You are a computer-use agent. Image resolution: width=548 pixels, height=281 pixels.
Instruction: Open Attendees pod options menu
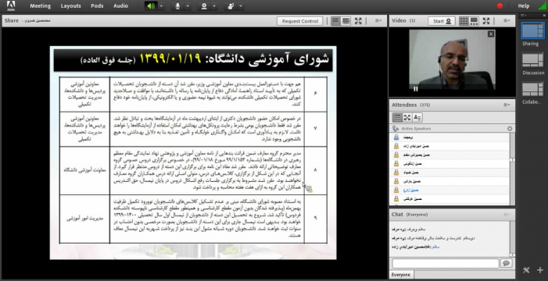(507, 105)
